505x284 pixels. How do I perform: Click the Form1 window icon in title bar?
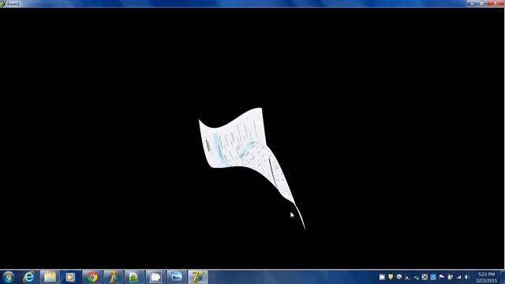click(x=3, y=3)
